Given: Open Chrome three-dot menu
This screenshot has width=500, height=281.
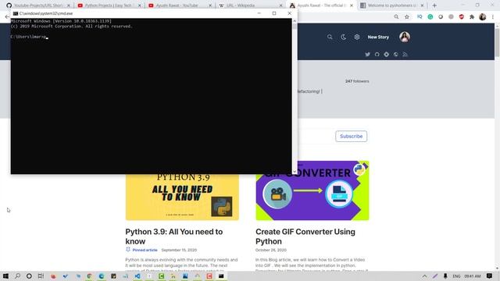Looking at the screenshot, I should coord(493,17).
